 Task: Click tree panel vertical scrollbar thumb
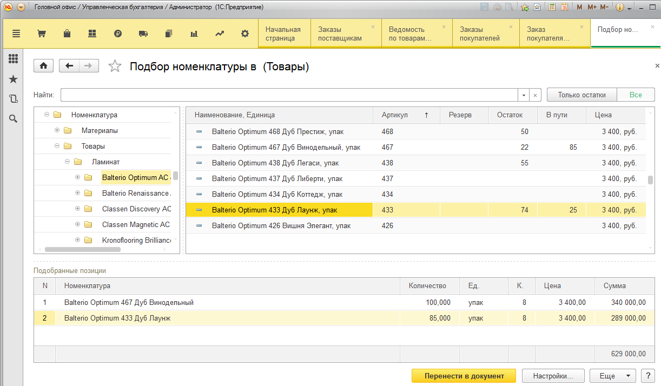[175, 175]
